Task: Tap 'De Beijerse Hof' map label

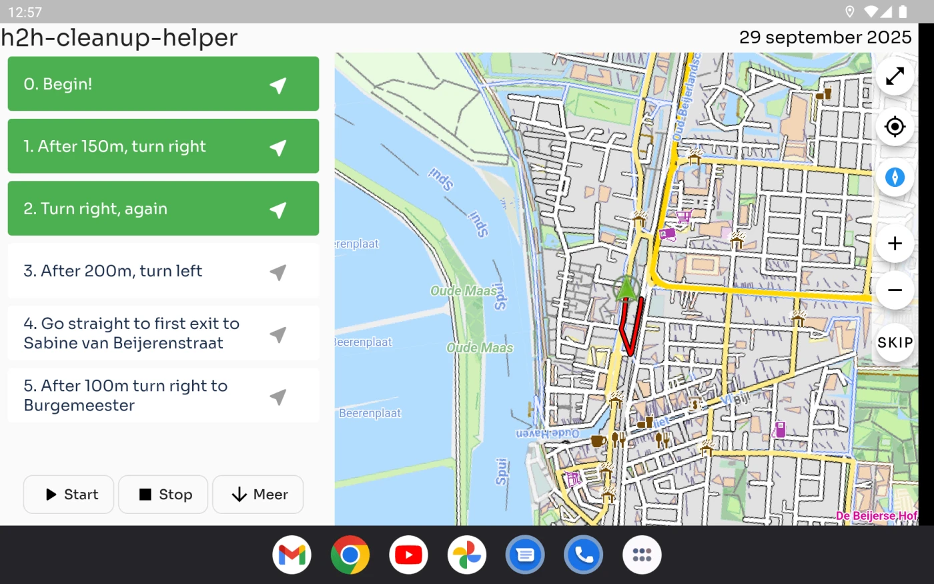Action: coord(877,516)
